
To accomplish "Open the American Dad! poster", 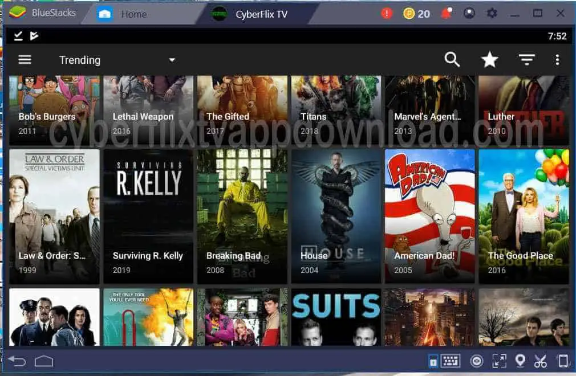I will pyautogui.click(x=430, y=216).
